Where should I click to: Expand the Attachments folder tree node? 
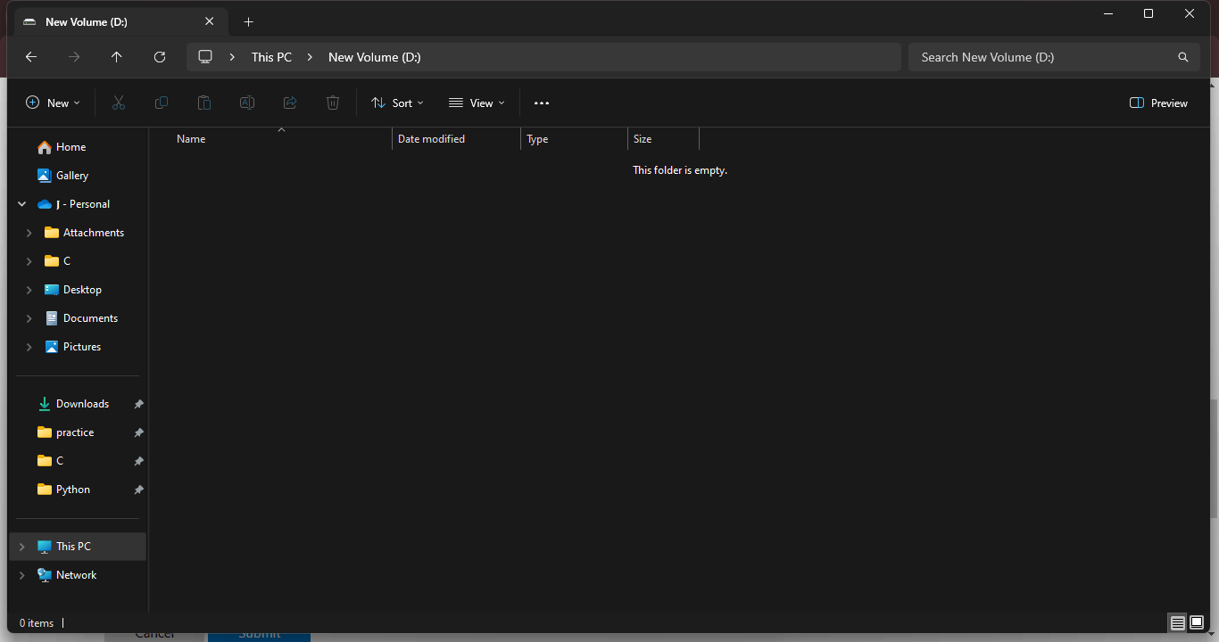point(29,233)
